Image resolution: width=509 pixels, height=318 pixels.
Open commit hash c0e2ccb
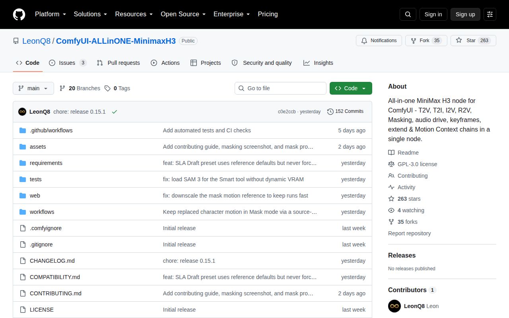point(287,112)
